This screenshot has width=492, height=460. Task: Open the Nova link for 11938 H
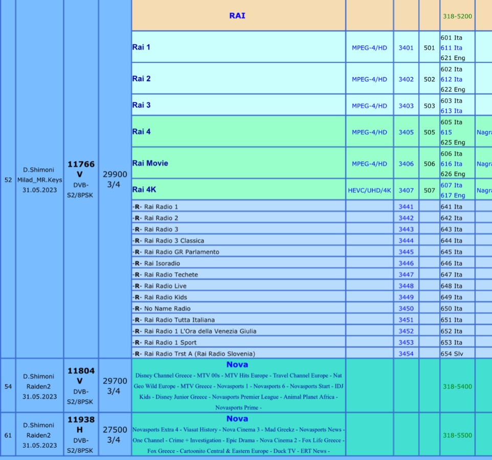coord(237,419)
